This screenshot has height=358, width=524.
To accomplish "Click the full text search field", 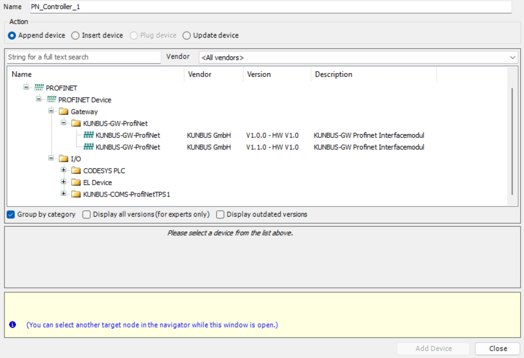I will pos(84,57).
